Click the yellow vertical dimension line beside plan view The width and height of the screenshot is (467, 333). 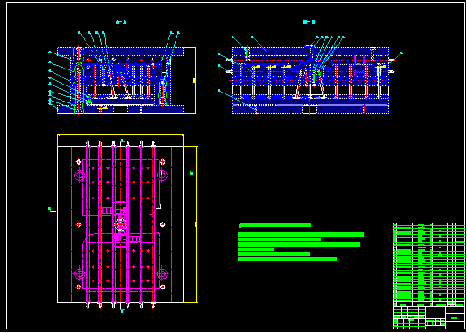click(x=196, y=224)
